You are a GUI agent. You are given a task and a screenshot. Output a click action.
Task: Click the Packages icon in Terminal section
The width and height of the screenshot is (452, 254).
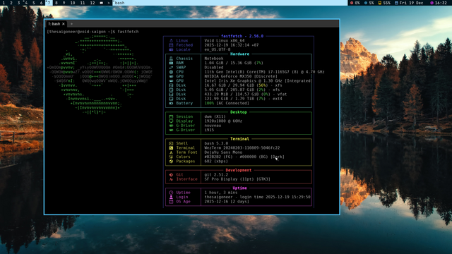(171, 162)
